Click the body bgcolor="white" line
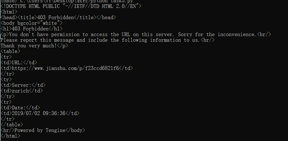Viewport: 288px width, 141px height. click(x=32, y=23)
